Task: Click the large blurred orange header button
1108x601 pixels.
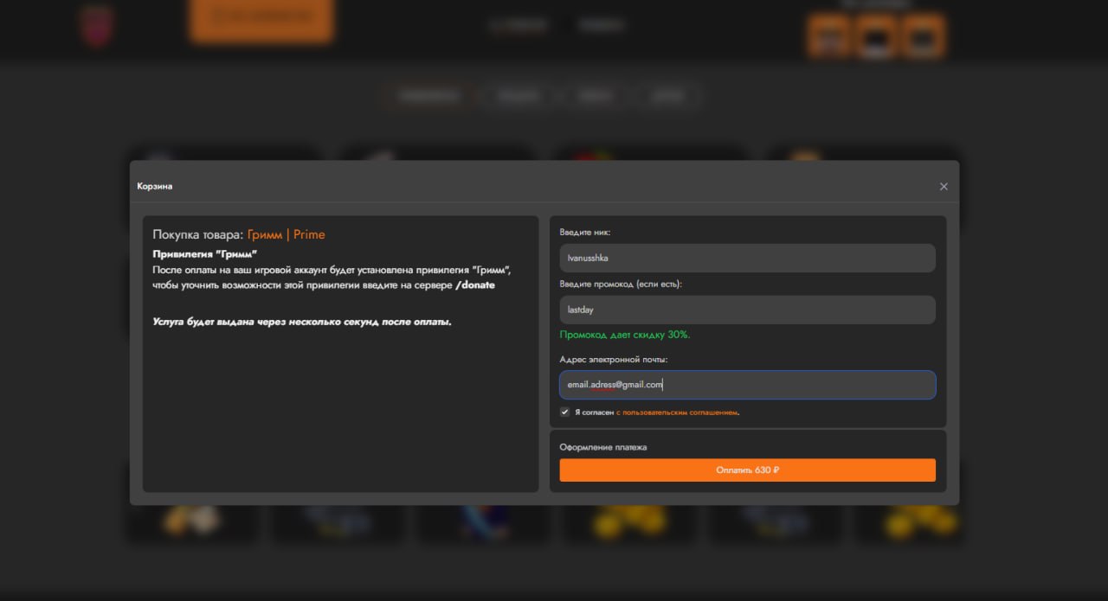Action: [261, 17]
